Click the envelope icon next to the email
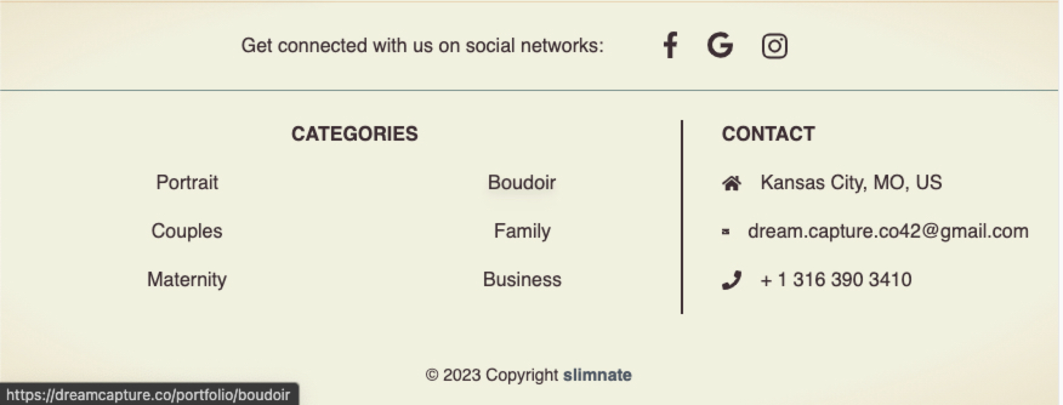1063x405 pixels. click(x=726, y=232)
